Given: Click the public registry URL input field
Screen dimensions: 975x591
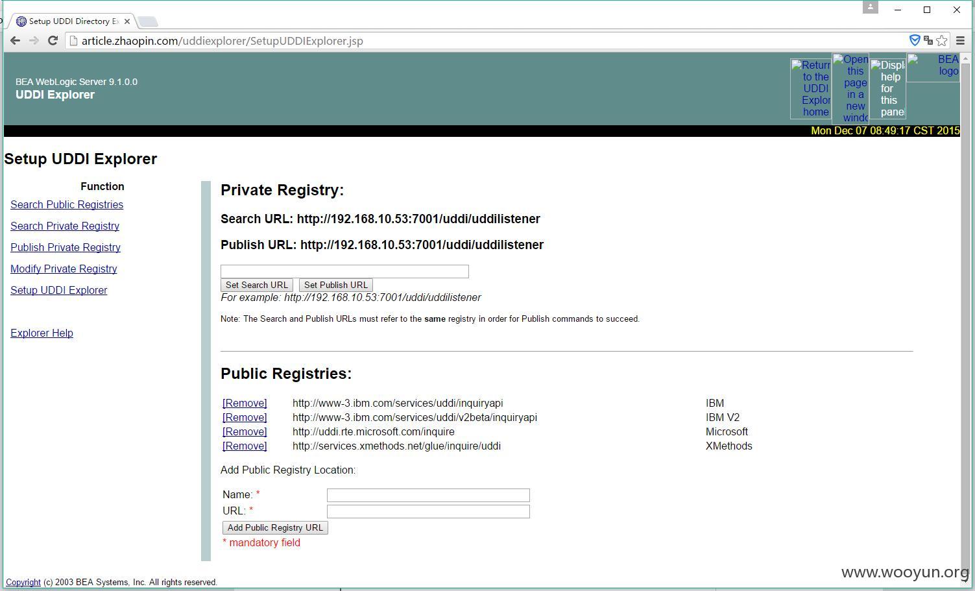Looking at the screenshot, I should [428, 512].
